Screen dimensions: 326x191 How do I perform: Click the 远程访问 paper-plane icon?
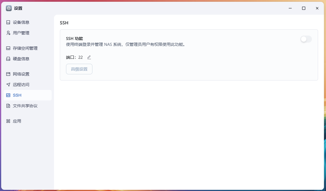(x=8, y=85)
